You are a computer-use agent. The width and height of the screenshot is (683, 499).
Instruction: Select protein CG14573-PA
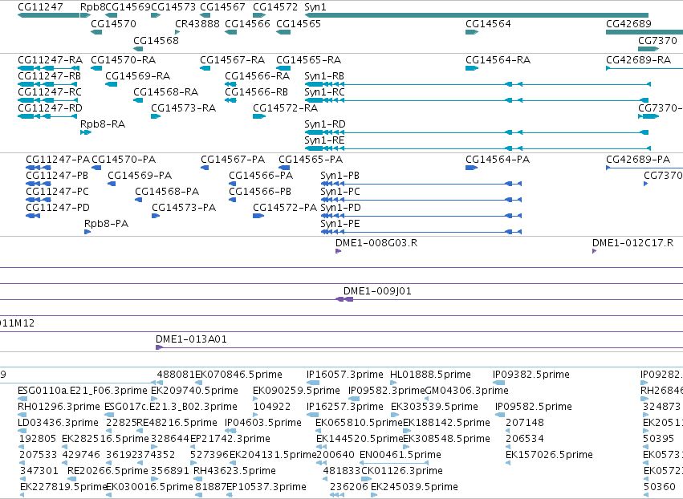(184, 207)
